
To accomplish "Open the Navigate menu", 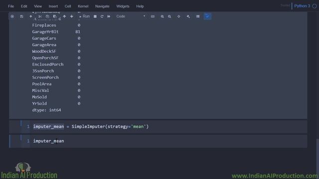I will click(x=102, y=6).
